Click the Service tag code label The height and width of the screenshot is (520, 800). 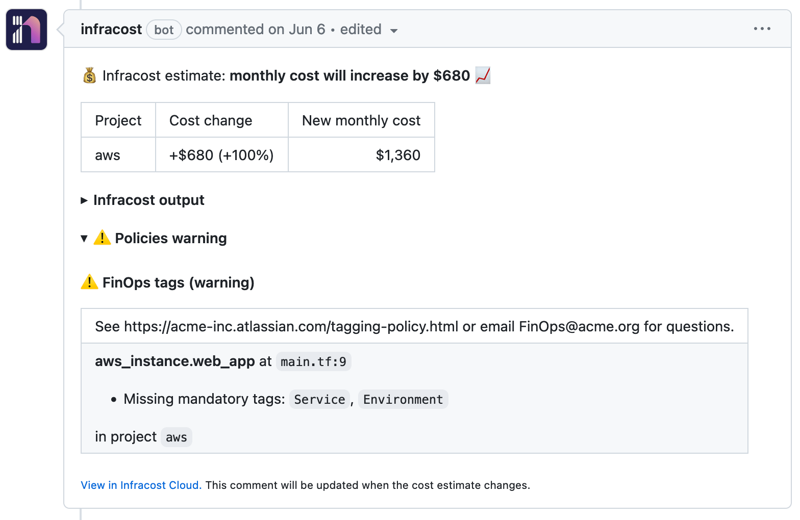pyautogui.click(x=319, y=400)
